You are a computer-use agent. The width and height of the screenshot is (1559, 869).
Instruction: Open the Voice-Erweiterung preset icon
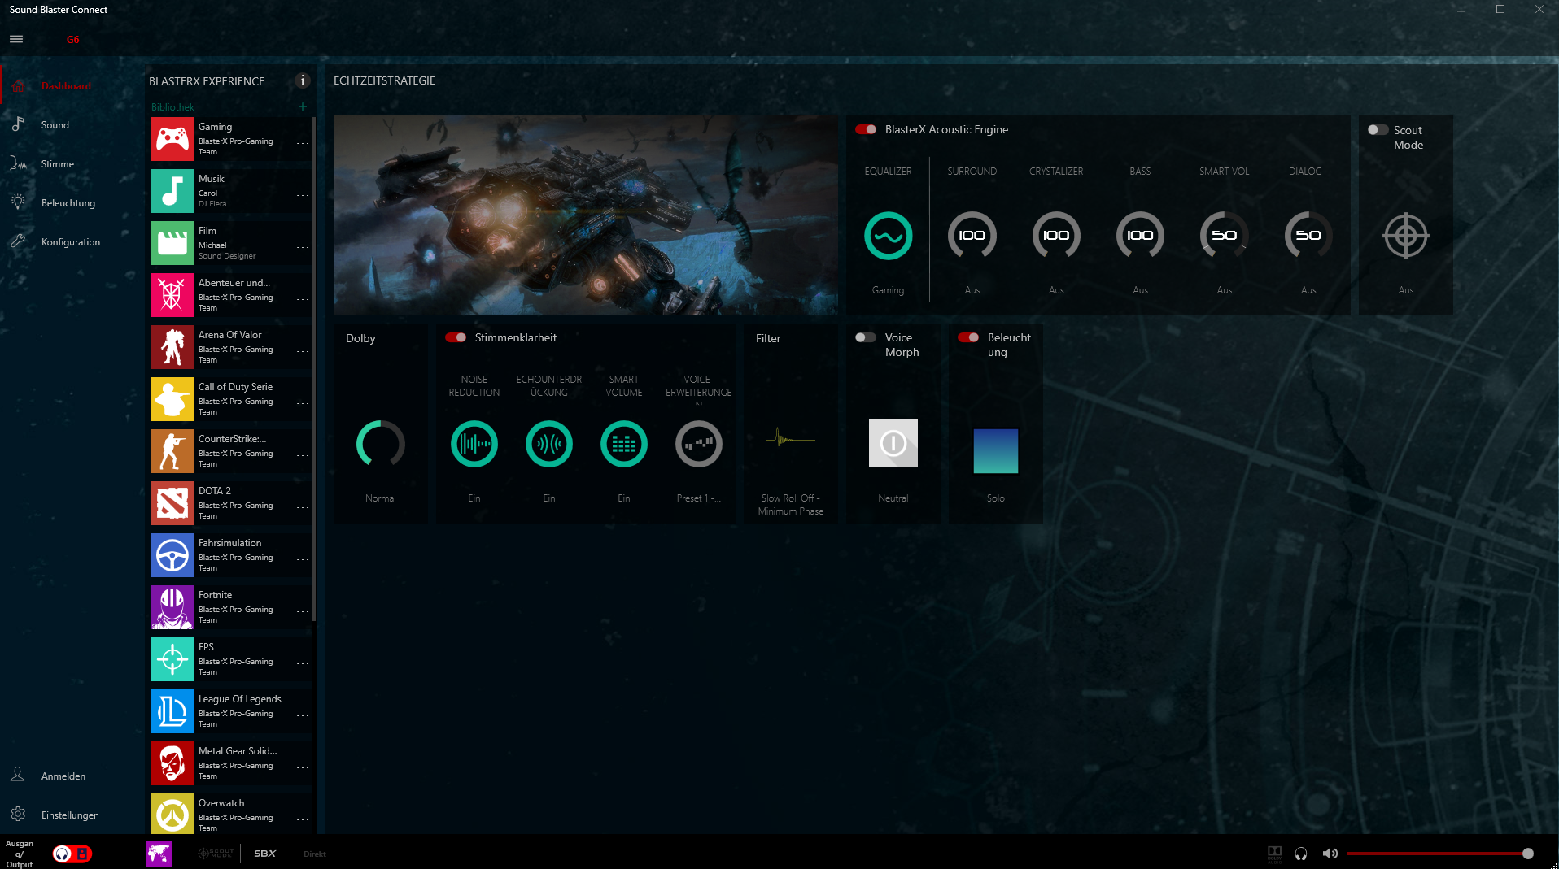click(x=699, y=444)
